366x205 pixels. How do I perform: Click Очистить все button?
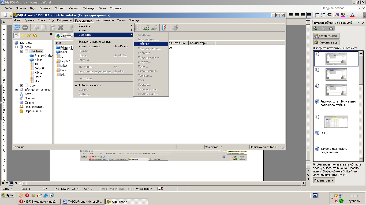tap(326, 42)
